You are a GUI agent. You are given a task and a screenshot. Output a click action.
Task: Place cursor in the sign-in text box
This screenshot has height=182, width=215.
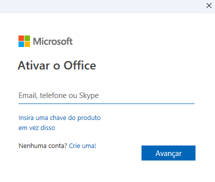point(106,95)
